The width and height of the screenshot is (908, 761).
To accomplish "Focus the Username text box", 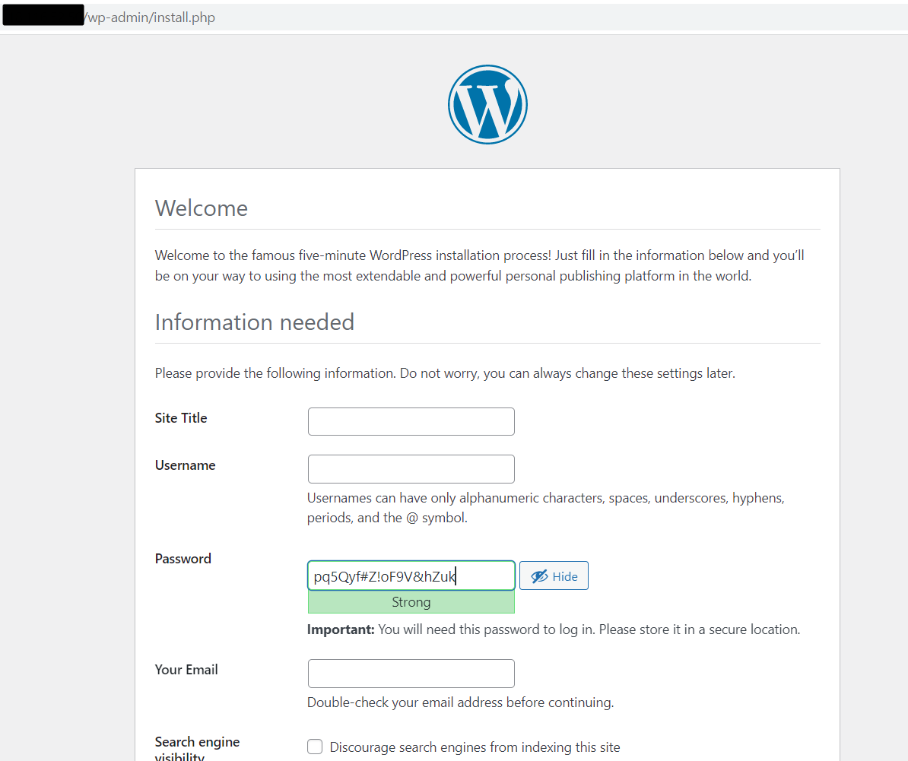I will coord(411,469).
